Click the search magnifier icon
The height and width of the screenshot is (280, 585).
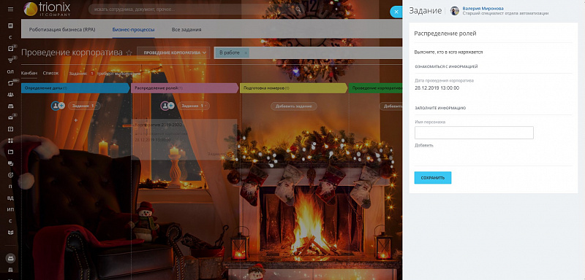[298, 9]
